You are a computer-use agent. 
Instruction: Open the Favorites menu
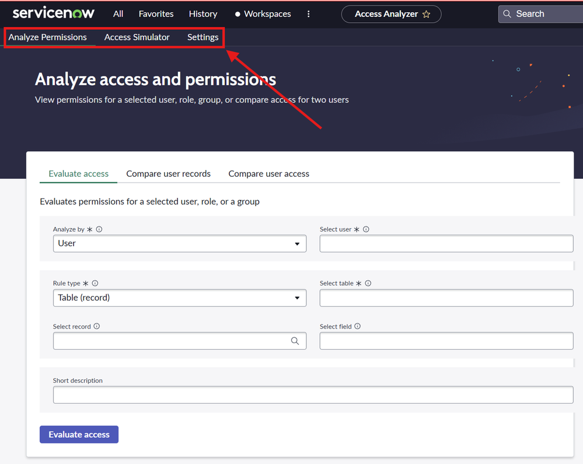[x=156, y=14]
